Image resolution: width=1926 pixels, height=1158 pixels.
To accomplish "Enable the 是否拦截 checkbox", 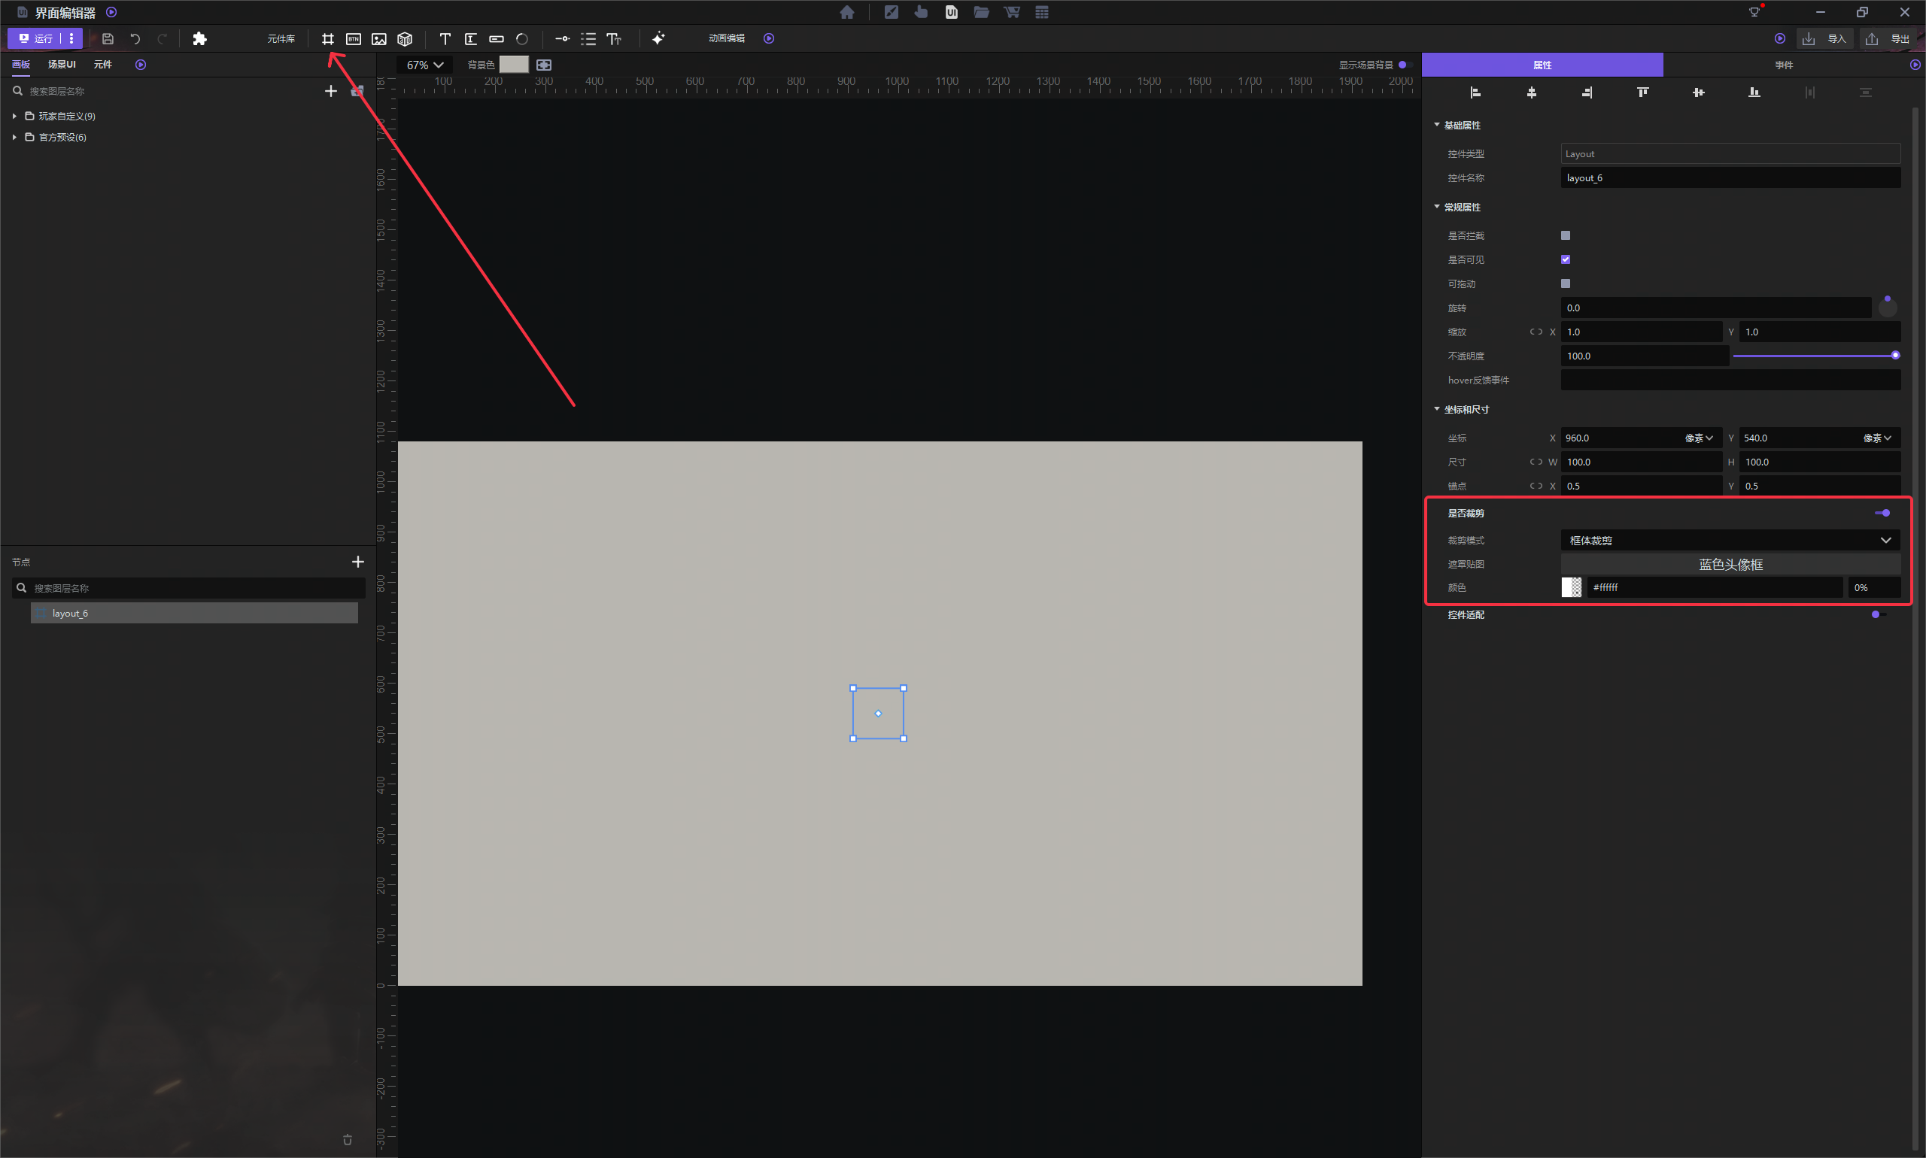I will coord(1566,235).
